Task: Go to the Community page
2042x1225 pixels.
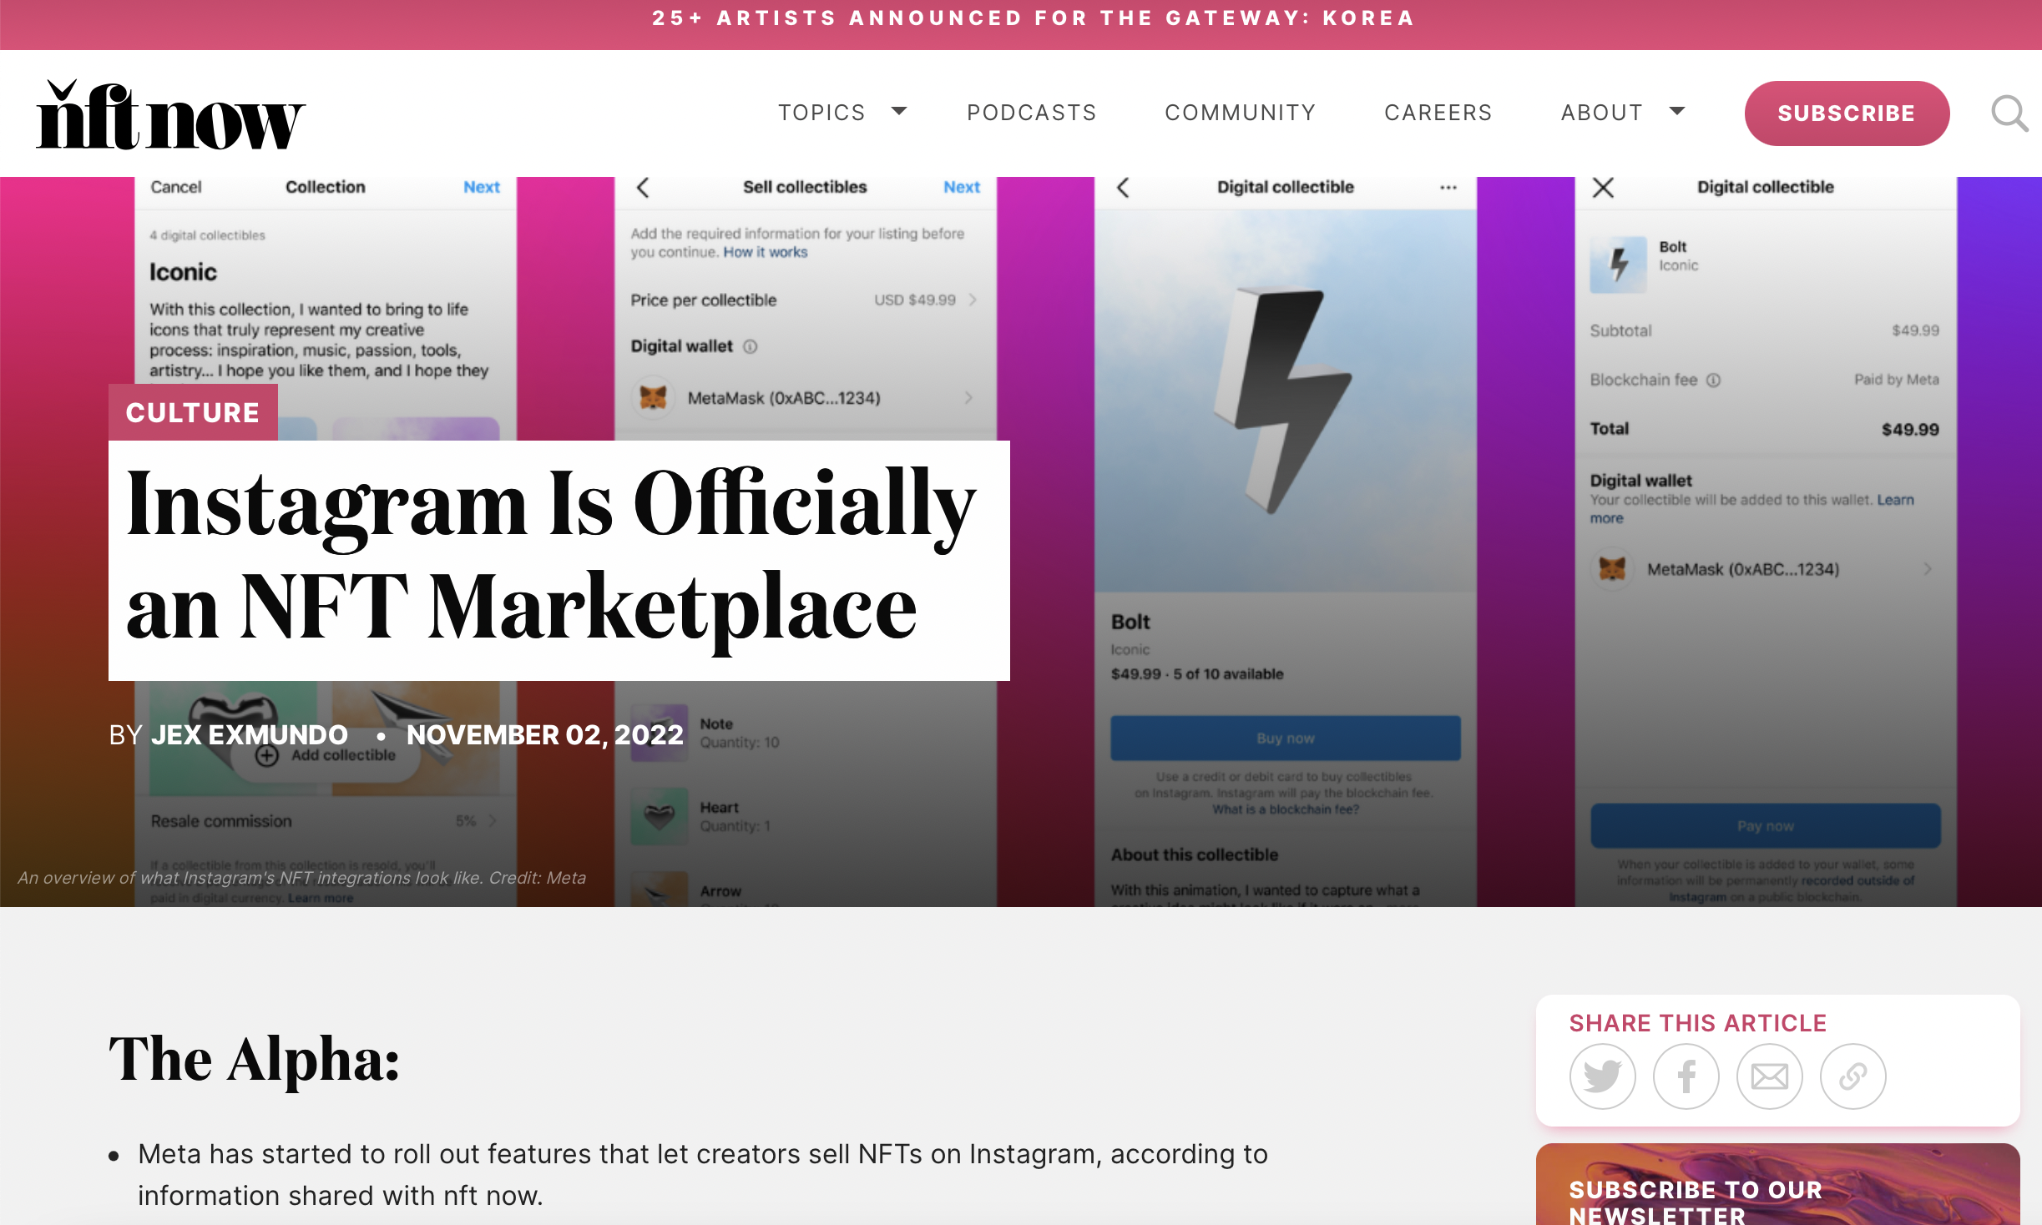Action: point(1240,113)
